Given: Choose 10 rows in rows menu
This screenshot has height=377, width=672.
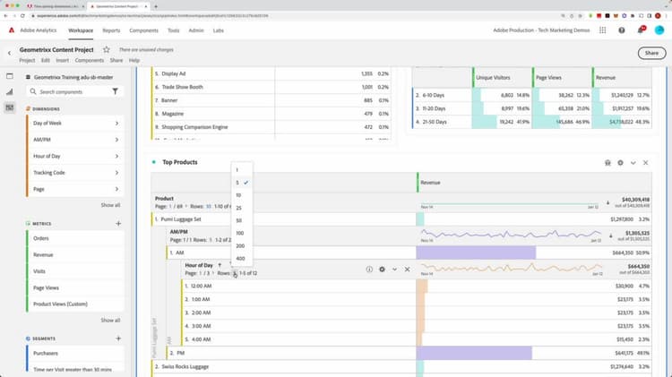Looking at the screenshot, I should [x=242, y=195].
